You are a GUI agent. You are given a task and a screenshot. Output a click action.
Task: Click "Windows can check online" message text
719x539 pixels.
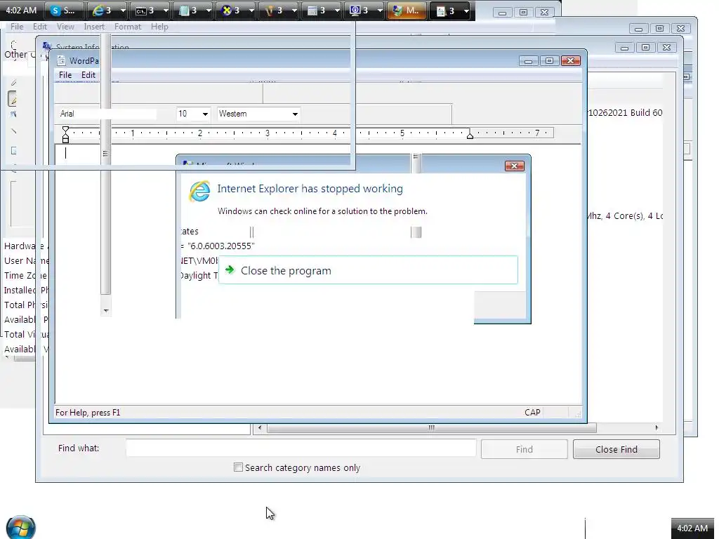click(322, 211)
